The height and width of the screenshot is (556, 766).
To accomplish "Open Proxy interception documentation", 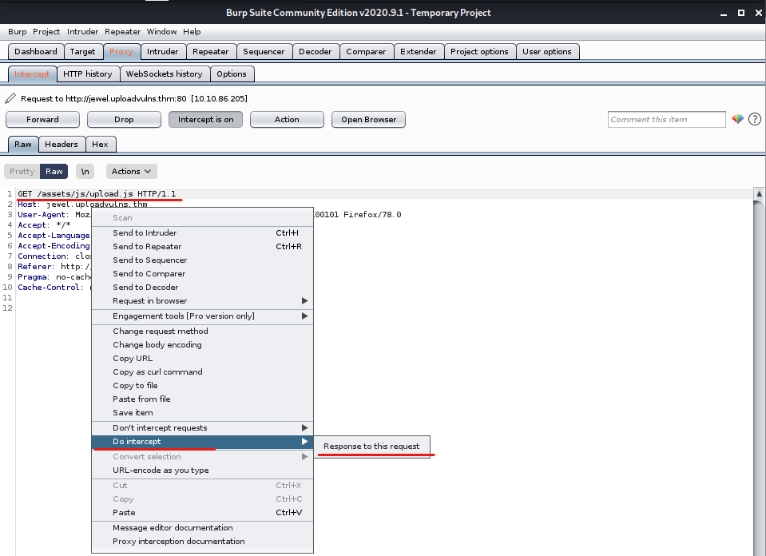I will click(x=202, y=542).
